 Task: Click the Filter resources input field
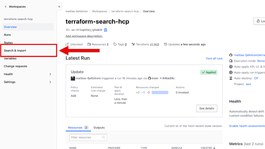tap(88, 137)
